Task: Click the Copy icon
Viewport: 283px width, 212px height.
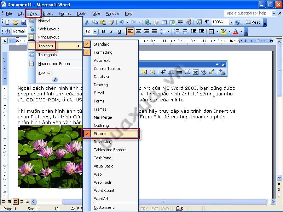Action: point(95,22)
